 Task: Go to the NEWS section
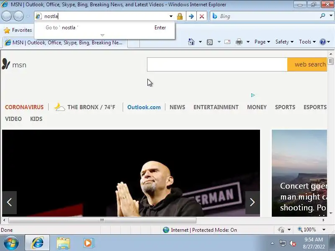tap(177, 107)
